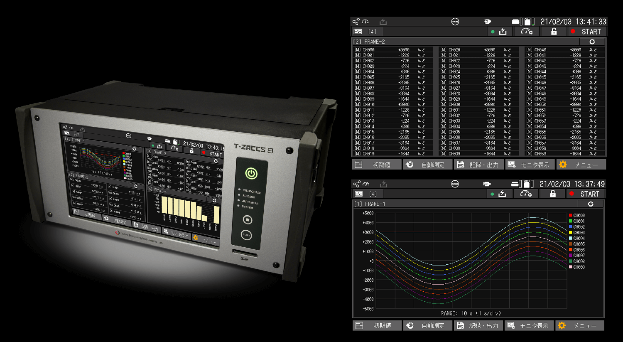Viewport: 623px width, 342px height.
Task: Click 初期値 button below FRAME-1 graph
Action: pos(377,325)
